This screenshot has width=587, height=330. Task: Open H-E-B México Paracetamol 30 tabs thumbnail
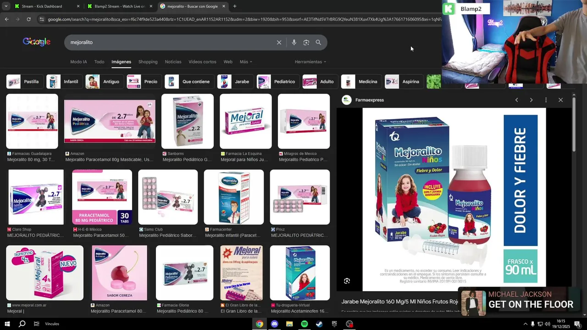pyautogui.click(x=102, y=197)
